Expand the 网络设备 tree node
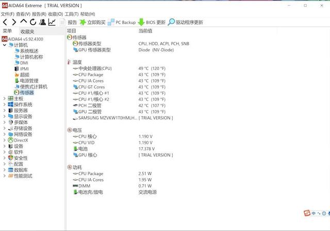Image resolution: width=330 pixels, height=231 pixels. (5, 134)
